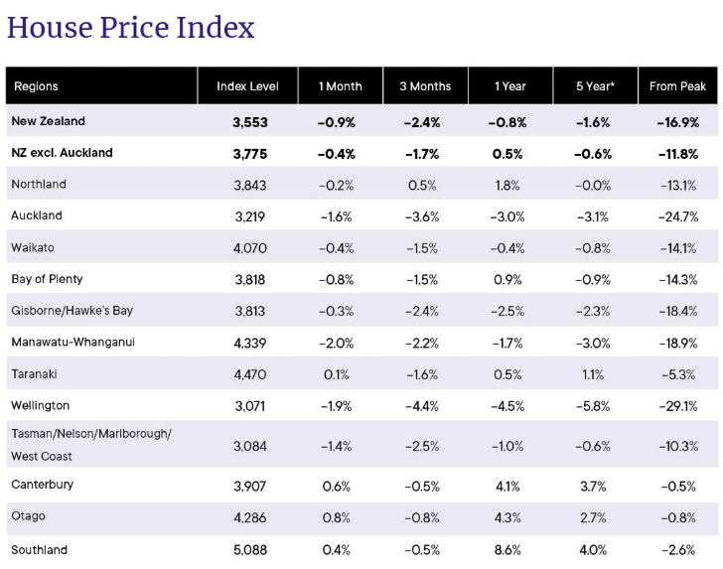Click Wellington's From Peak value -29.1%
The image size is (723, 569).
click(677, 406)
